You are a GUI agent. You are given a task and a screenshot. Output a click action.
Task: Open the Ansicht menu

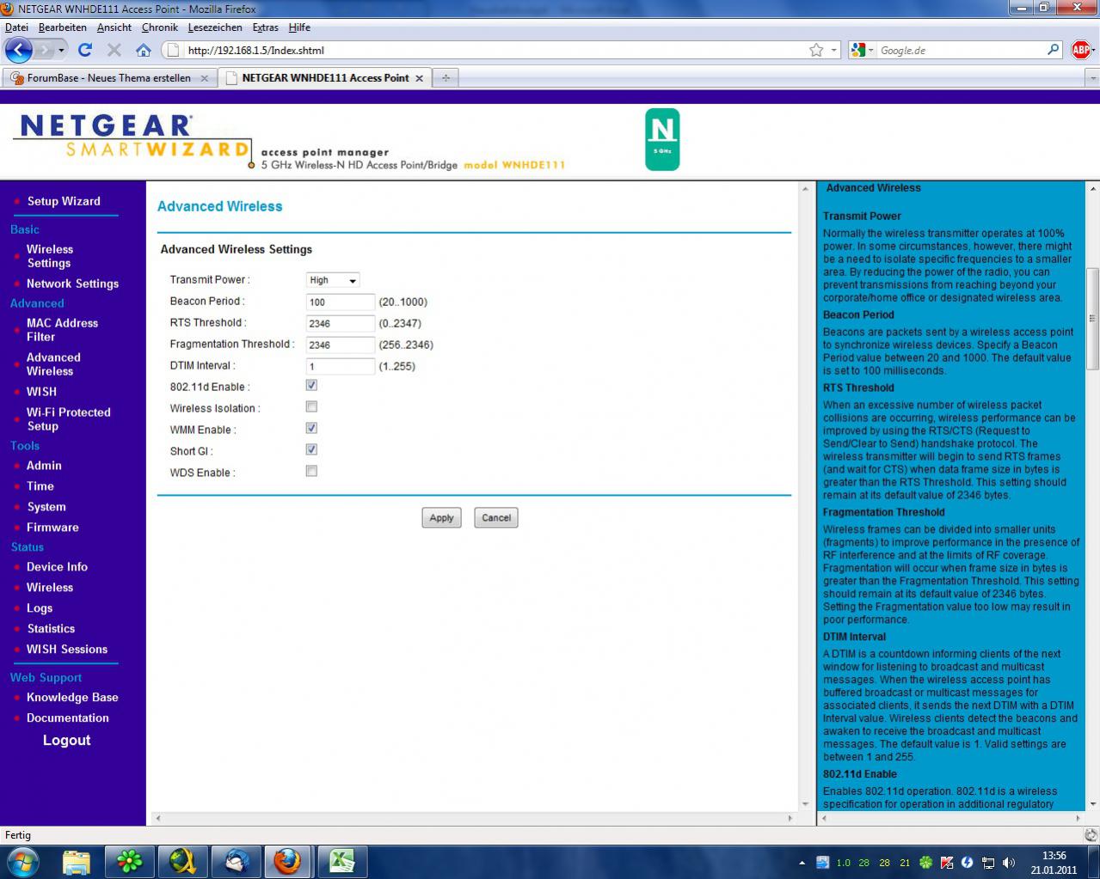coord(114,27)
